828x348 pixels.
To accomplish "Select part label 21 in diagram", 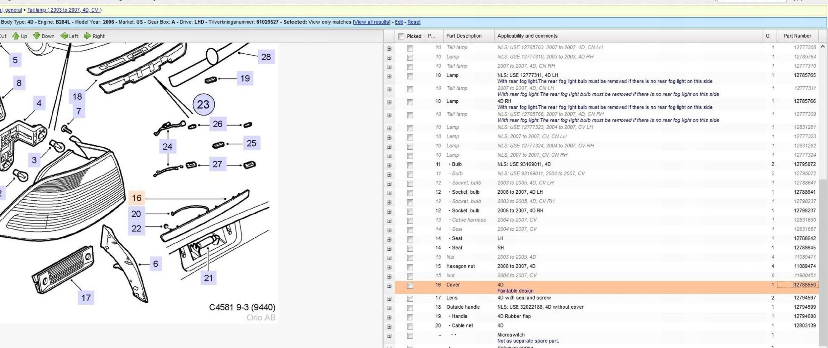I will coord(208,278).
